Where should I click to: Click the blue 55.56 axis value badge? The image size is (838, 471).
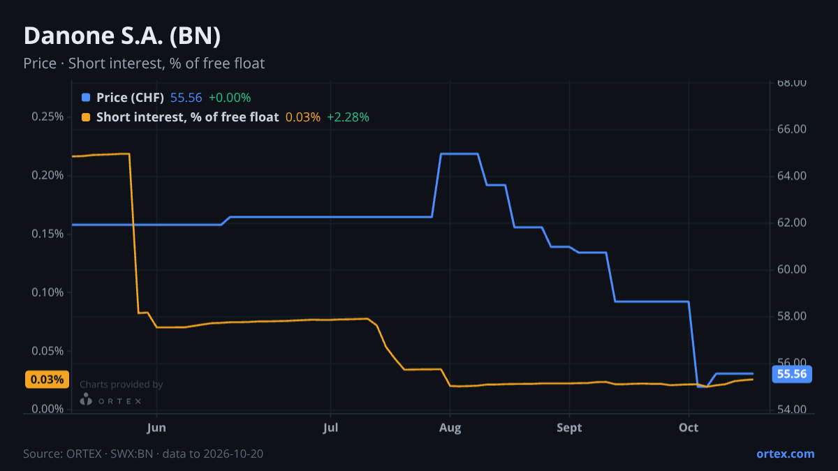[x=792, y=374]
